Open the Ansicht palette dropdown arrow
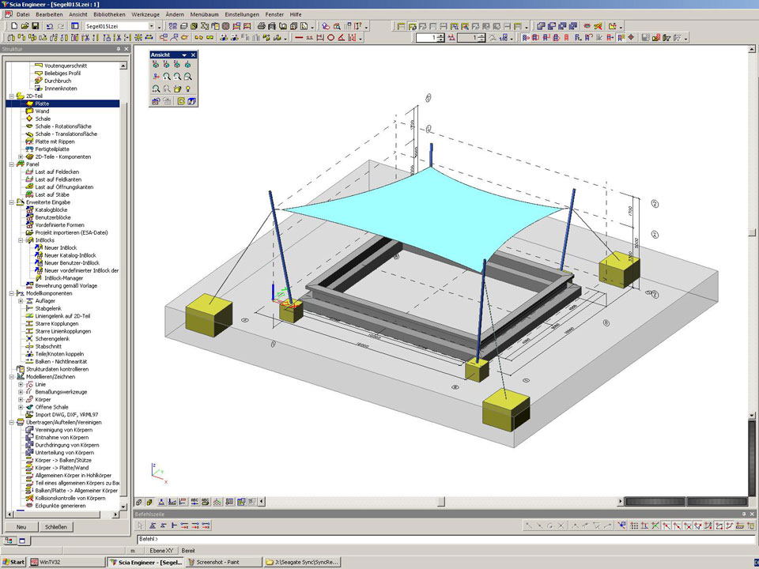Screen dimensions: 759x569 point(184,55)
